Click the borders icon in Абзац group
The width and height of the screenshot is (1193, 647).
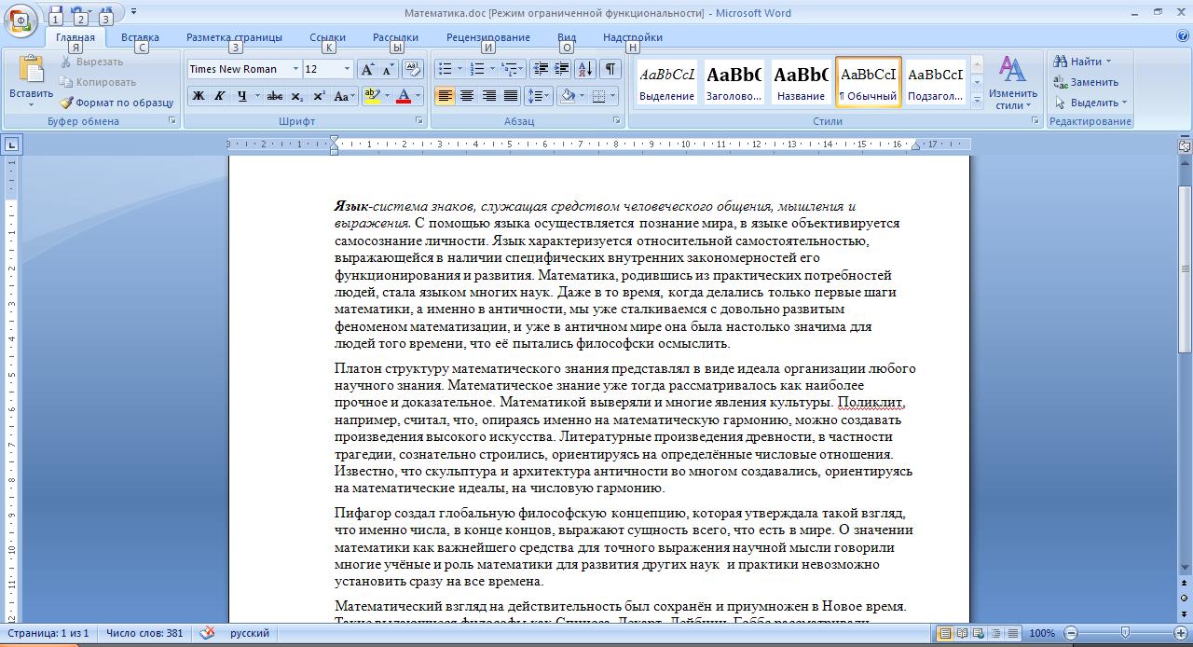[x=598, y=96]
